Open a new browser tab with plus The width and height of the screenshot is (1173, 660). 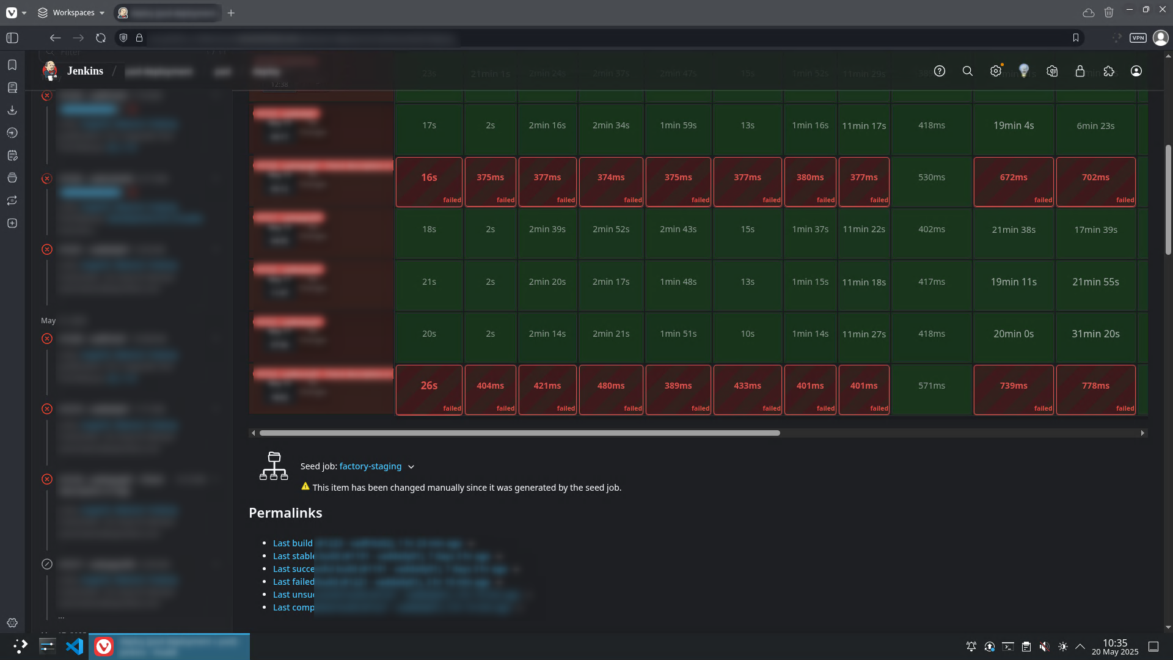pyautogui.click(x=231, y=13)
